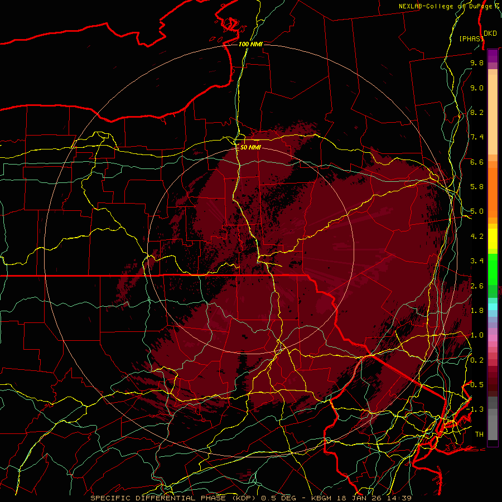
Task: Pick the light peach band on the color bar
Action: 493,114
